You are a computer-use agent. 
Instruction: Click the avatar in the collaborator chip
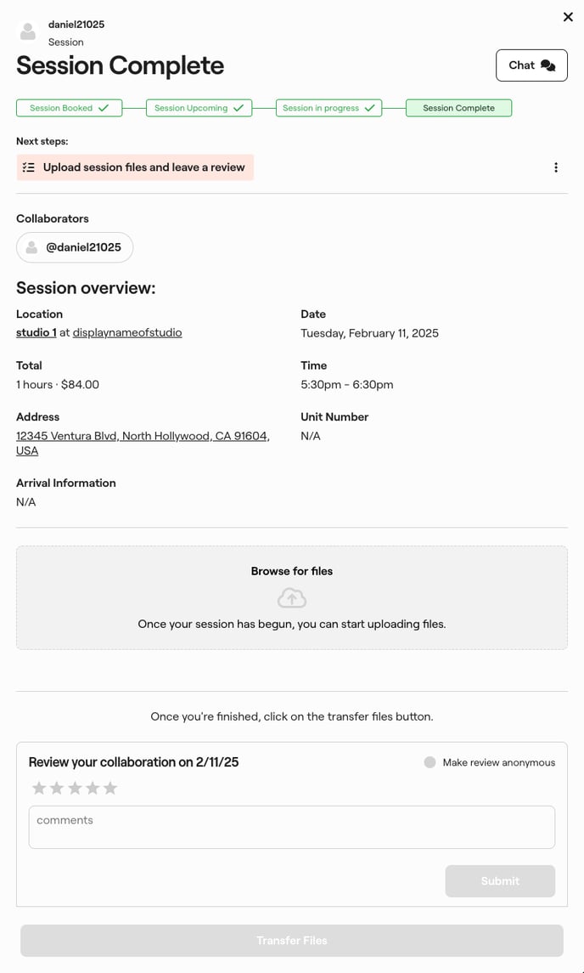[32, 247]
